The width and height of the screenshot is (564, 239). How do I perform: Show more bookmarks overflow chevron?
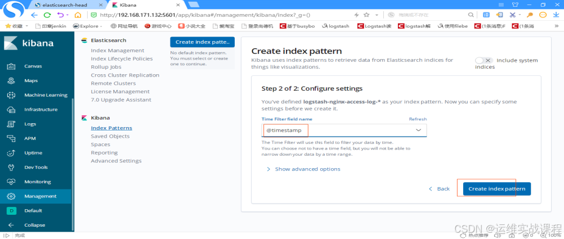pyautogui.click(x=557, y=26)
